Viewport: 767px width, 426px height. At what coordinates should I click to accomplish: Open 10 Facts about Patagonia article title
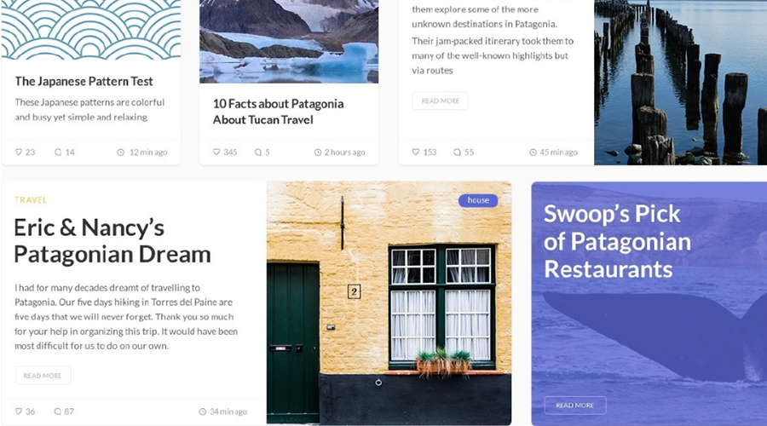point(278,112)
